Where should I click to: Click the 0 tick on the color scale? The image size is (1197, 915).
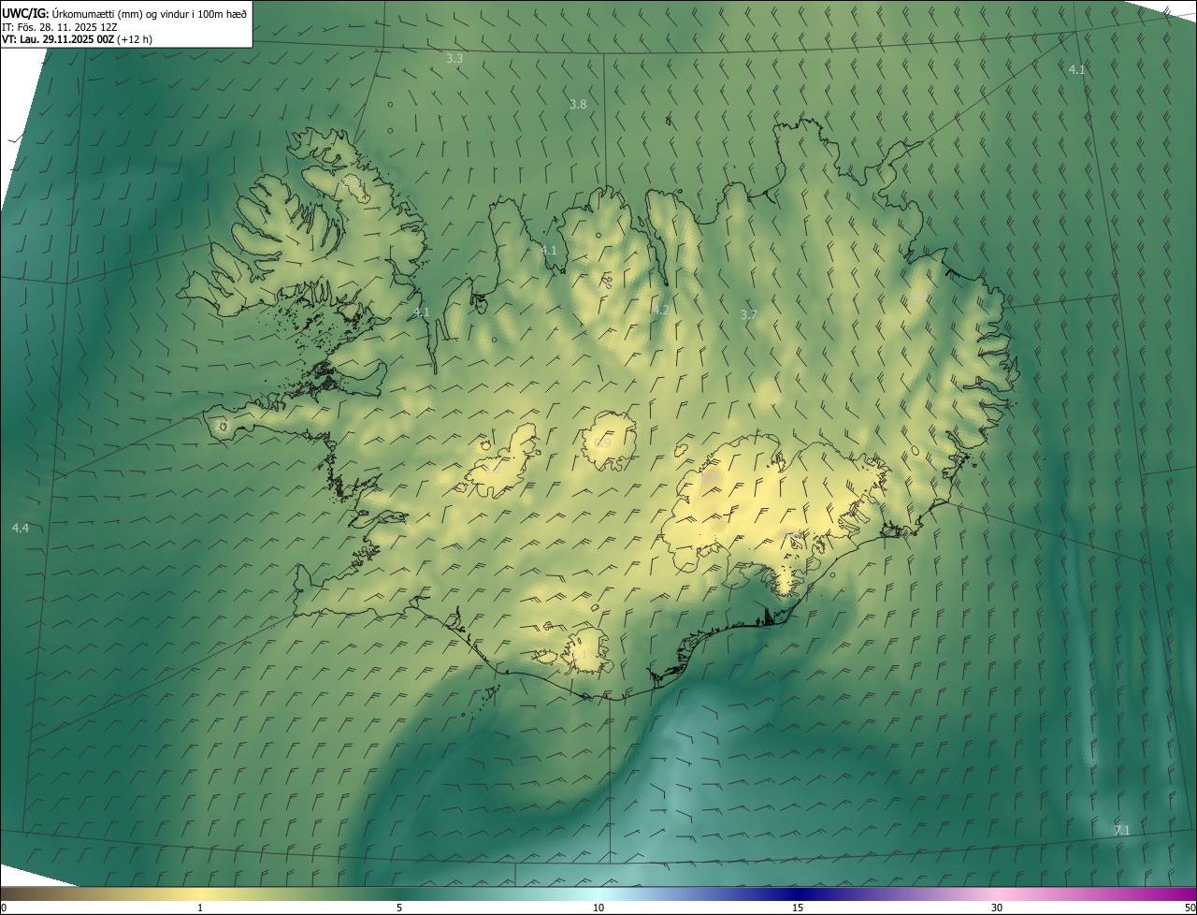(4, 908)
